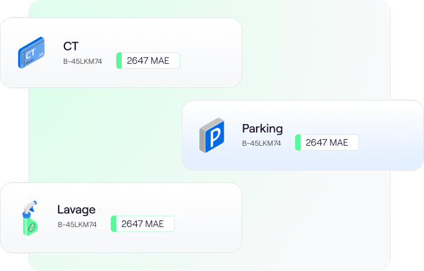The width and height of the screenshot is (424, 271).
Task: Click the background panel above the Parking card
Action: click(313, 54)
